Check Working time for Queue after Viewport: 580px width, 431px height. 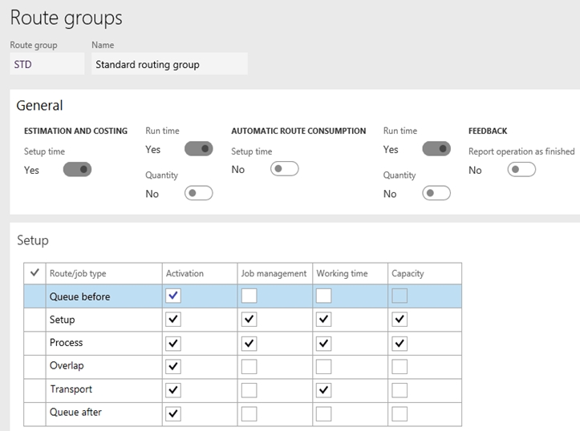(x=323, y=413)
